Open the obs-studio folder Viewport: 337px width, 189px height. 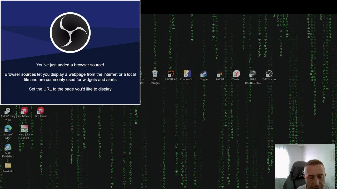click(8, 167)
